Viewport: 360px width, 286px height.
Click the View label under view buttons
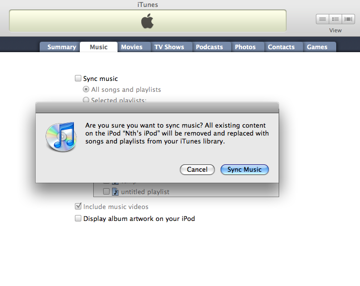point(335,30)
